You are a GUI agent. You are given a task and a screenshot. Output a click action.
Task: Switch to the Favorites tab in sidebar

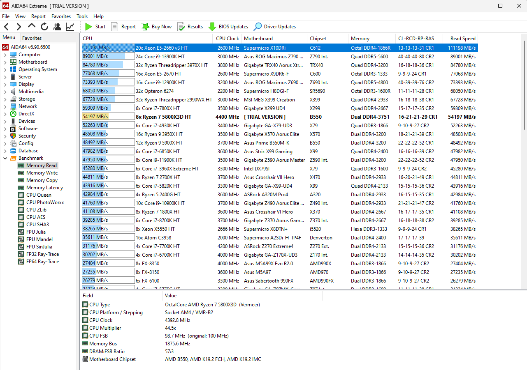[32, 38]
